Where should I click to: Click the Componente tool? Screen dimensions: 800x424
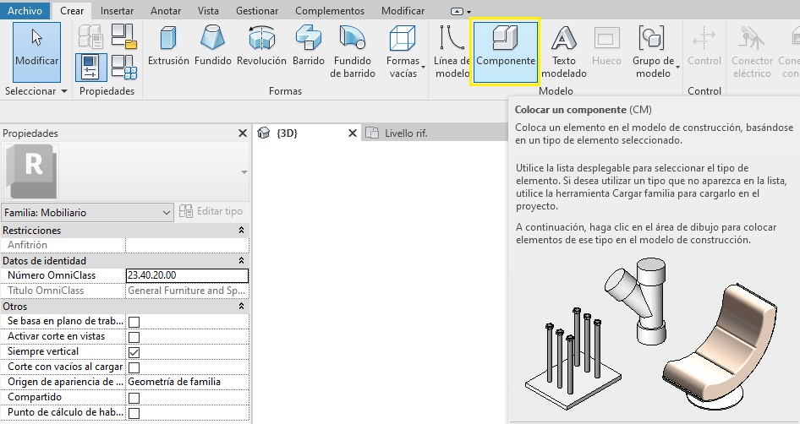pos(505,52)
